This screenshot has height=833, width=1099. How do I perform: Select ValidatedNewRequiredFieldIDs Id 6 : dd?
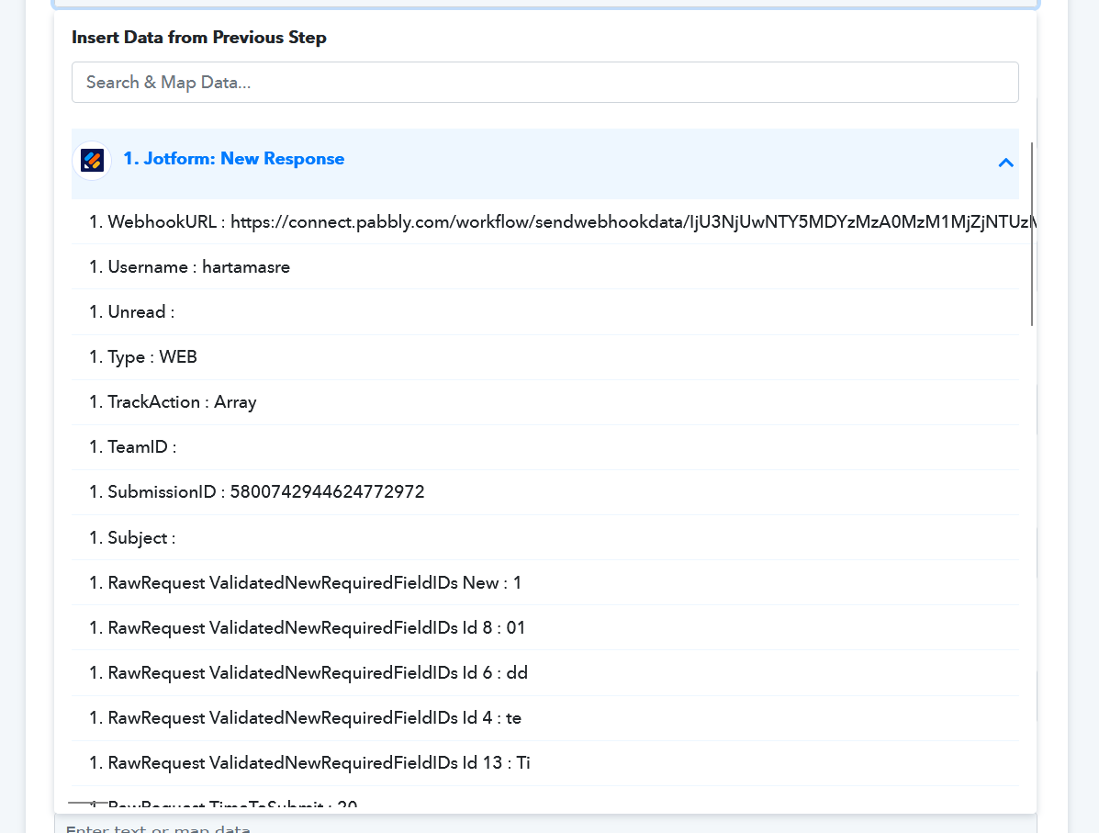pos(544,672)
